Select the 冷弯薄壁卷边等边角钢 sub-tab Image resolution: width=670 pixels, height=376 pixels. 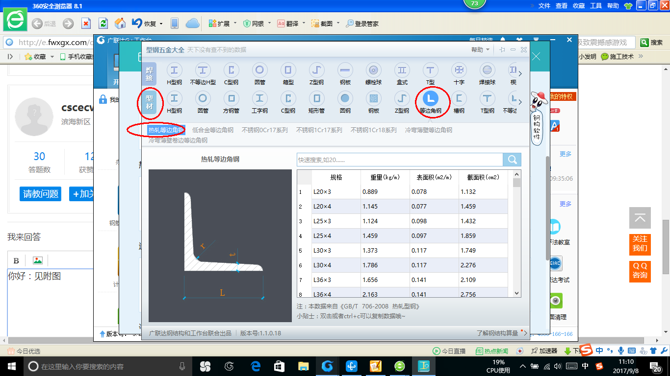(178, 140)
